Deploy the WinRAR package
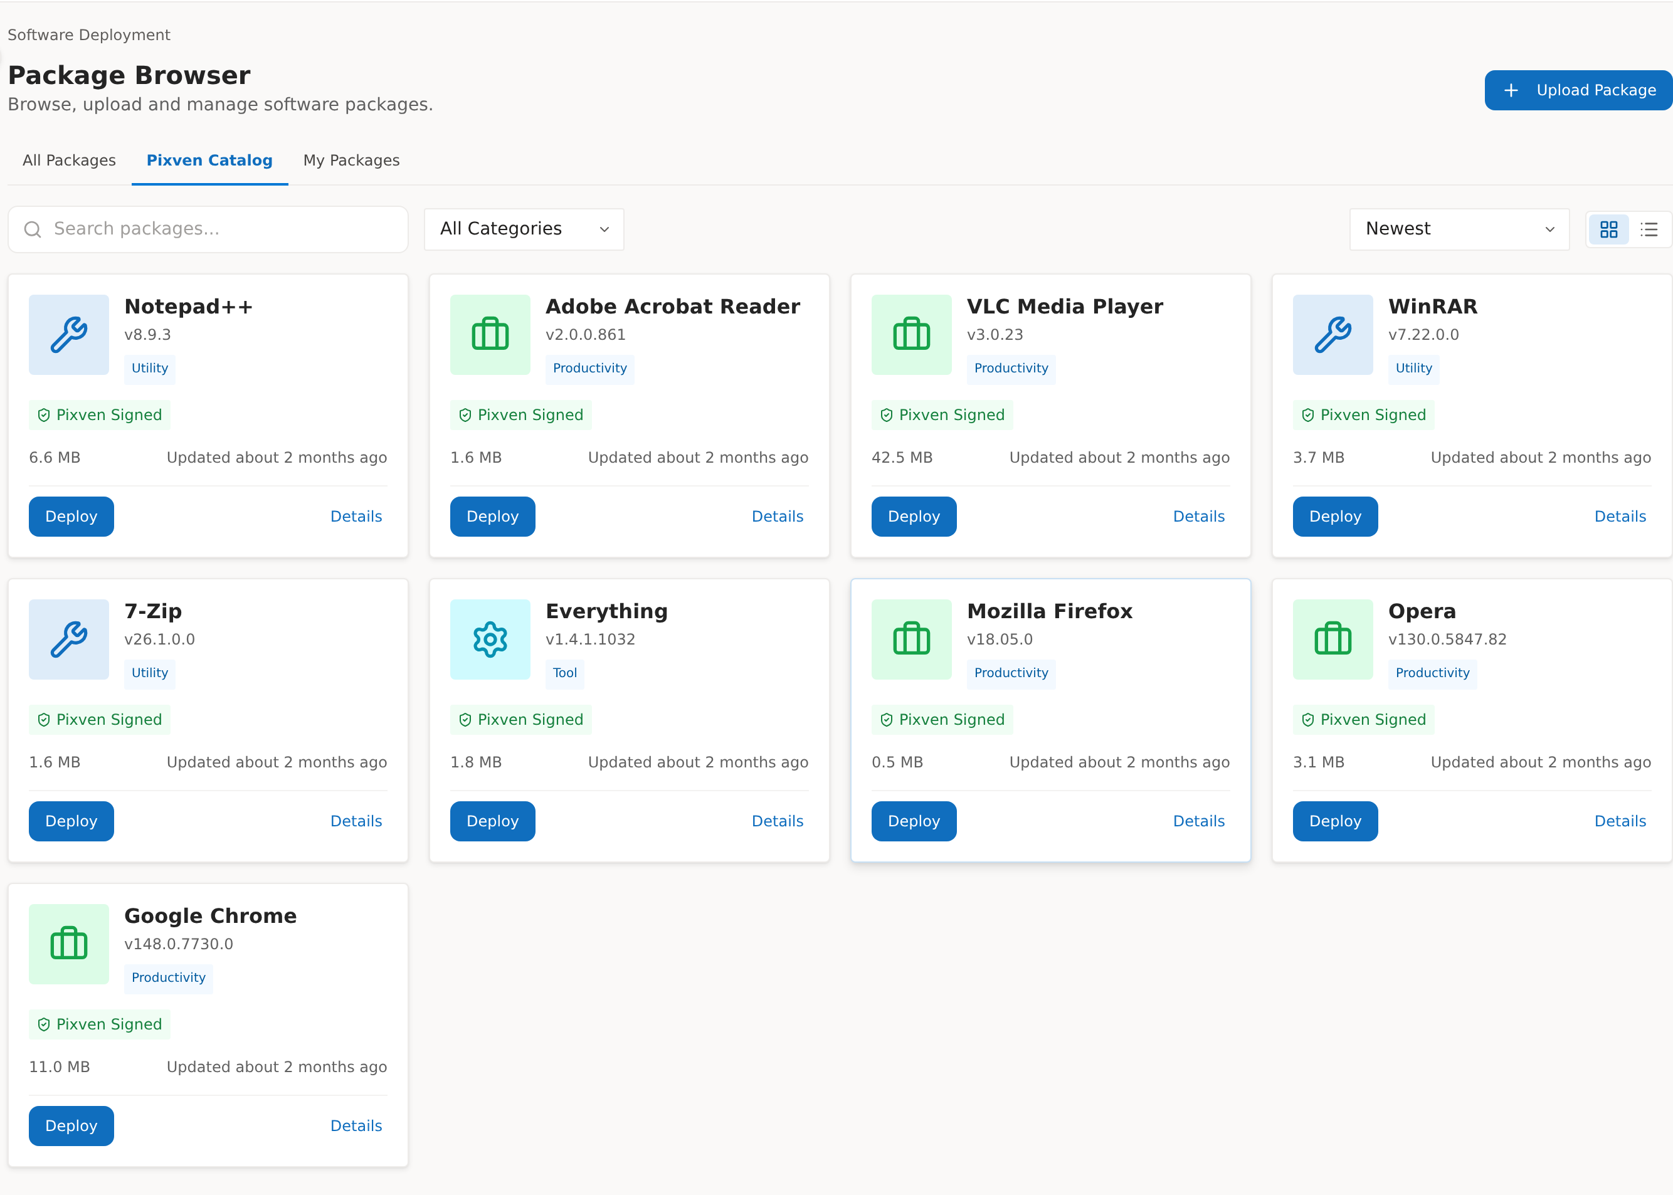 (x=1335, y=517)
